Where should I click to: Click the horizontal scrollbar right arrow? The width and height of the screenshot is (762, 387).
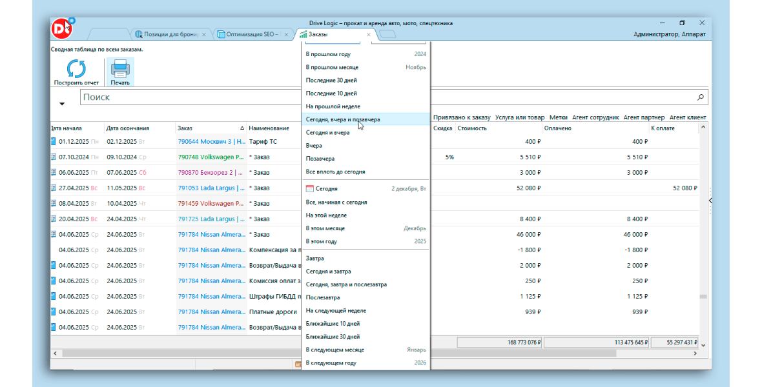click(695, 353)
